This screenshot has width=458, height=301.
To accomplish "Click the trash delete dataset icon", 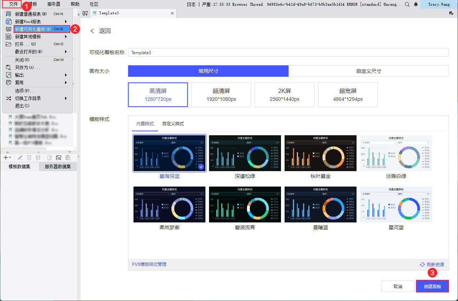I will 29,157.
